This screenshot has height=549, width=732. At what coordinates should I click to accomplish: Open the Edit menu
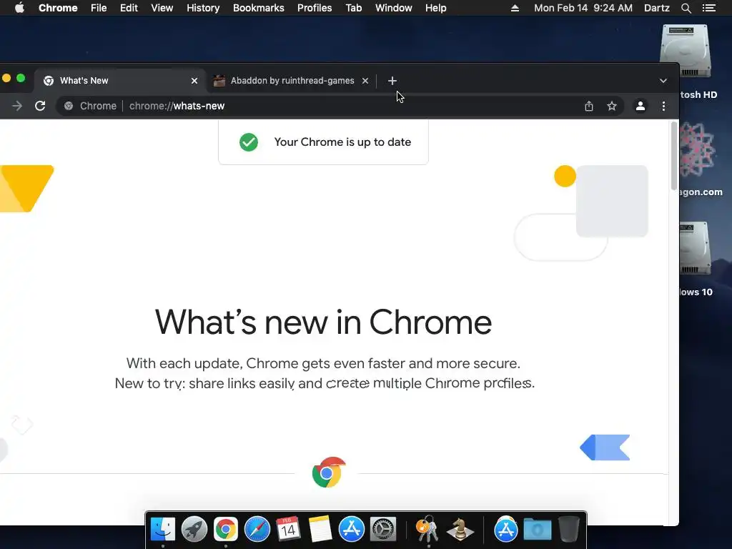pos(129,8)
